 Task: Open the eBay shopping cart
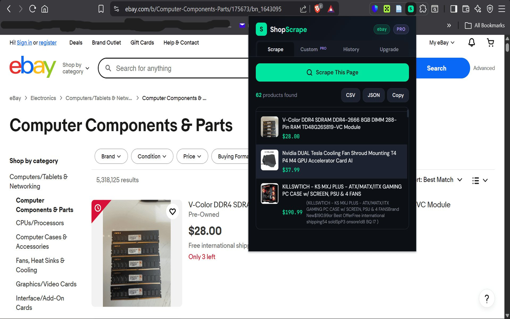[x=490, y=42]
